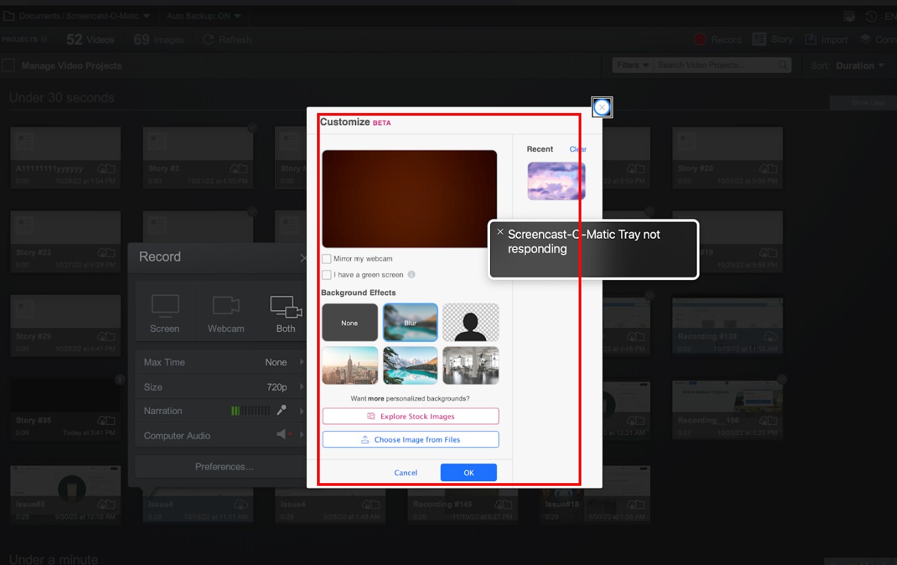Select the Webcam recording mode icon

[x=226, y=306]
